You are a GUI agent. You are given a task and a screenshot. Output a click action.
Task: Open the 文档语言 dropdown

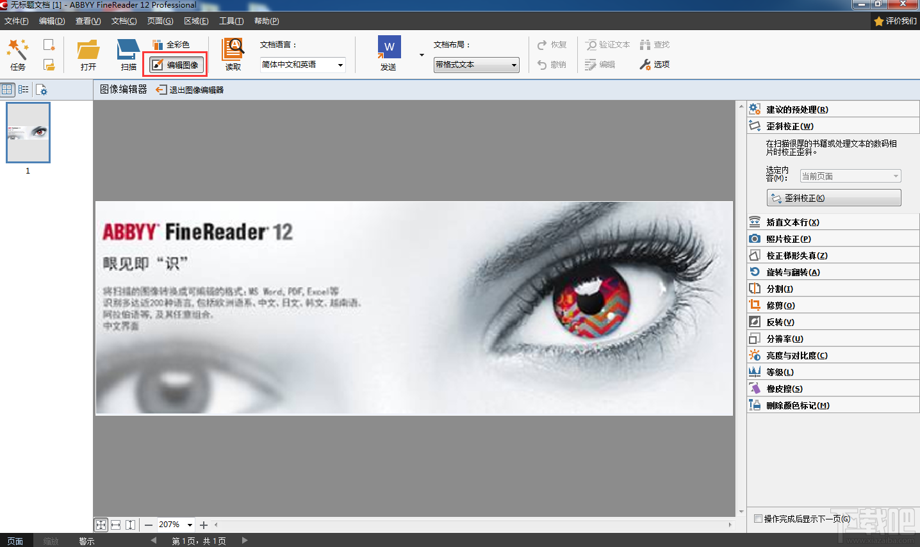pos(303,65)
